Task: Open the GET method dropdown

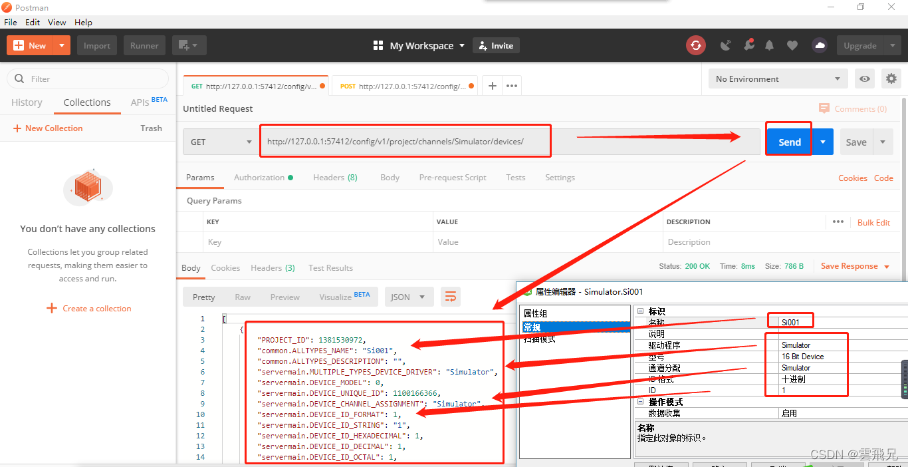Action: (221, 142)
